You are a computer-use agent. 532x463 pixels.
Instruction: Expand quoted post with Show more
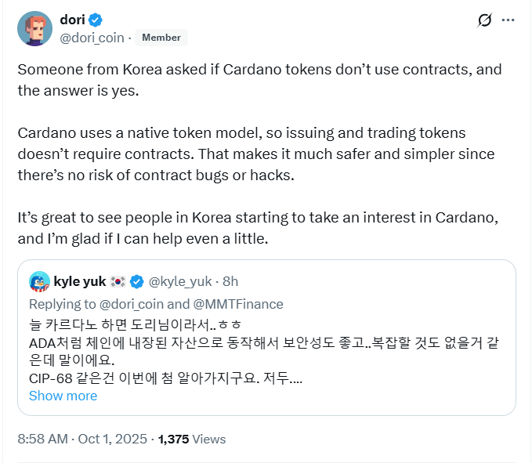63,396
